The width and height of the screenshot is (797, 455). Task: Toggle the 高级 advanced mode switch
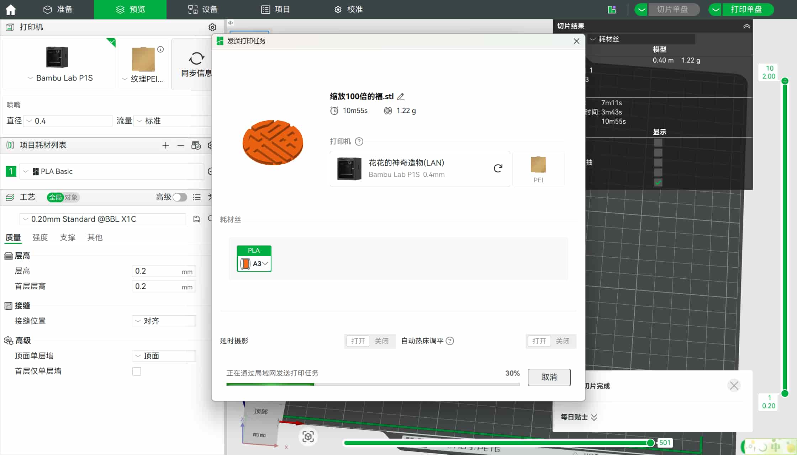pos(180,197)
